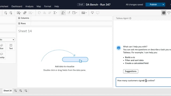Open the Format menu

48,6
